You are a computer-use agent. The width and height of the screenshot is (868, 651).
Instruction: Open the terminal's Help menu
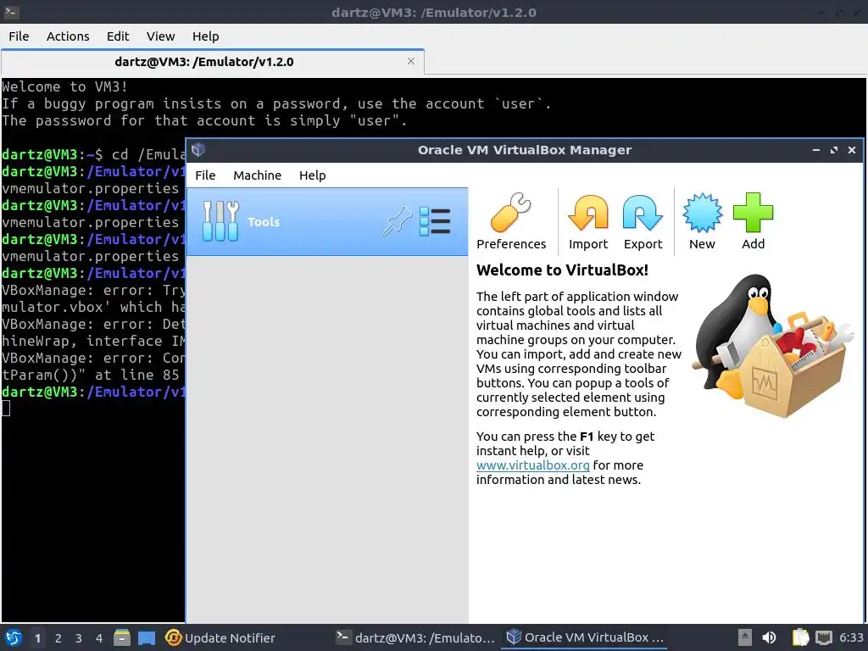[205, 36]
